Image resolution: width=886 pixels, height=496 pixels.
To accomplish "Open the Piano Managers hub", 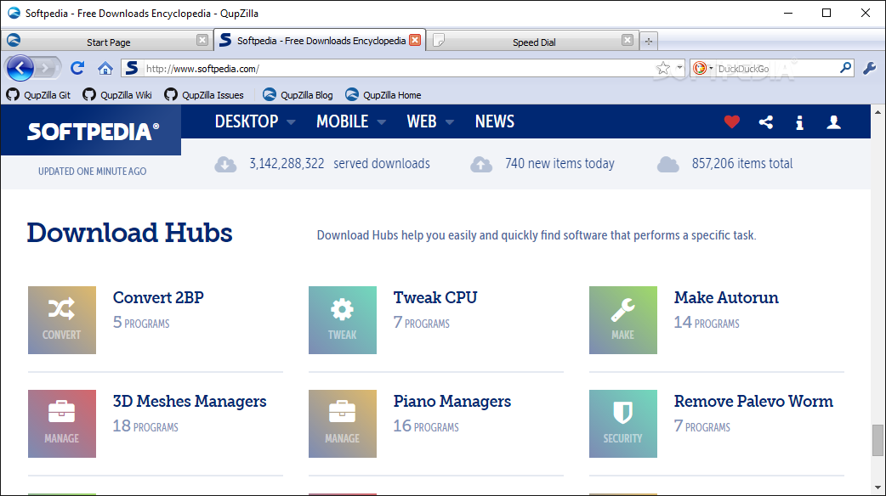I will click(452, 401).
